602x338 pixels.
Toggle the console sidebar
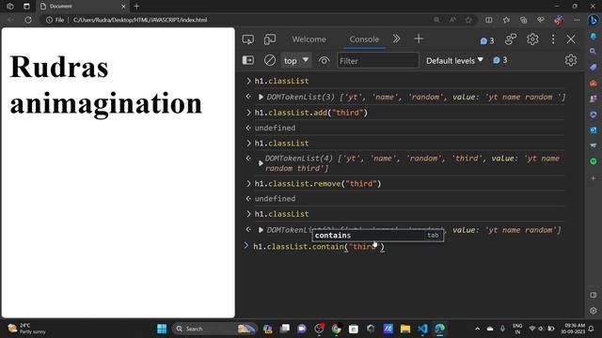248,60
